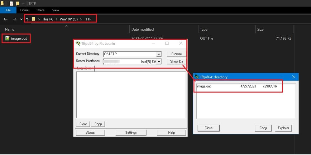
Task: Go up one folder level arrow
Action: [x=27, y=19]
